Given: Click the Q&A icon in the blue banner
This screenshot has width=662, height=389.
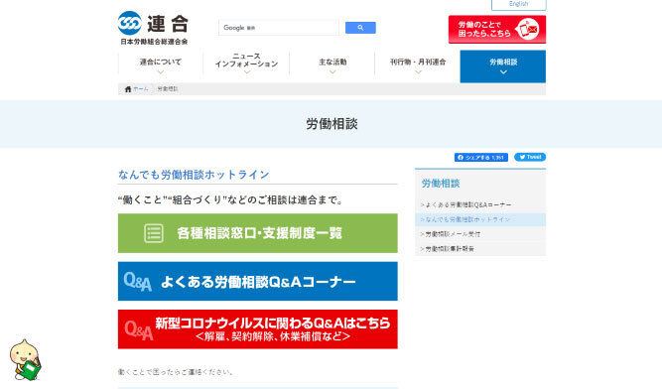Looking at the screenshot, I should click(x=138, y=282).
